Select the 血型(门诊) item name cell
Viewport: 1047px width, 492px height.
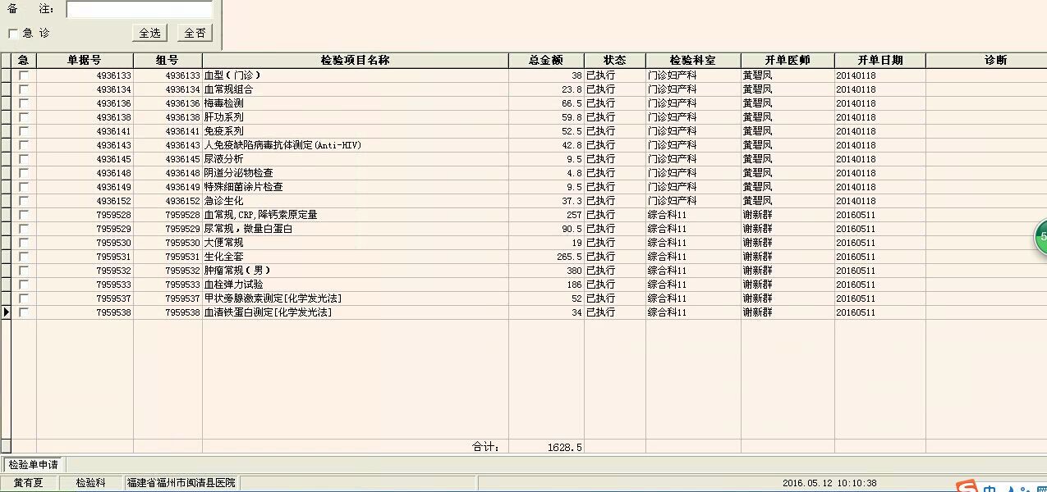(x=355, y=75)
